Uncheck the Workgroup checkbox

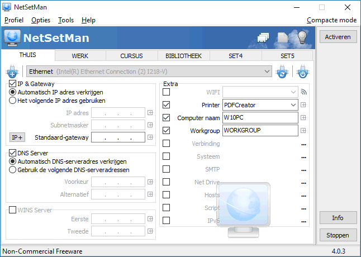point(166,131)
